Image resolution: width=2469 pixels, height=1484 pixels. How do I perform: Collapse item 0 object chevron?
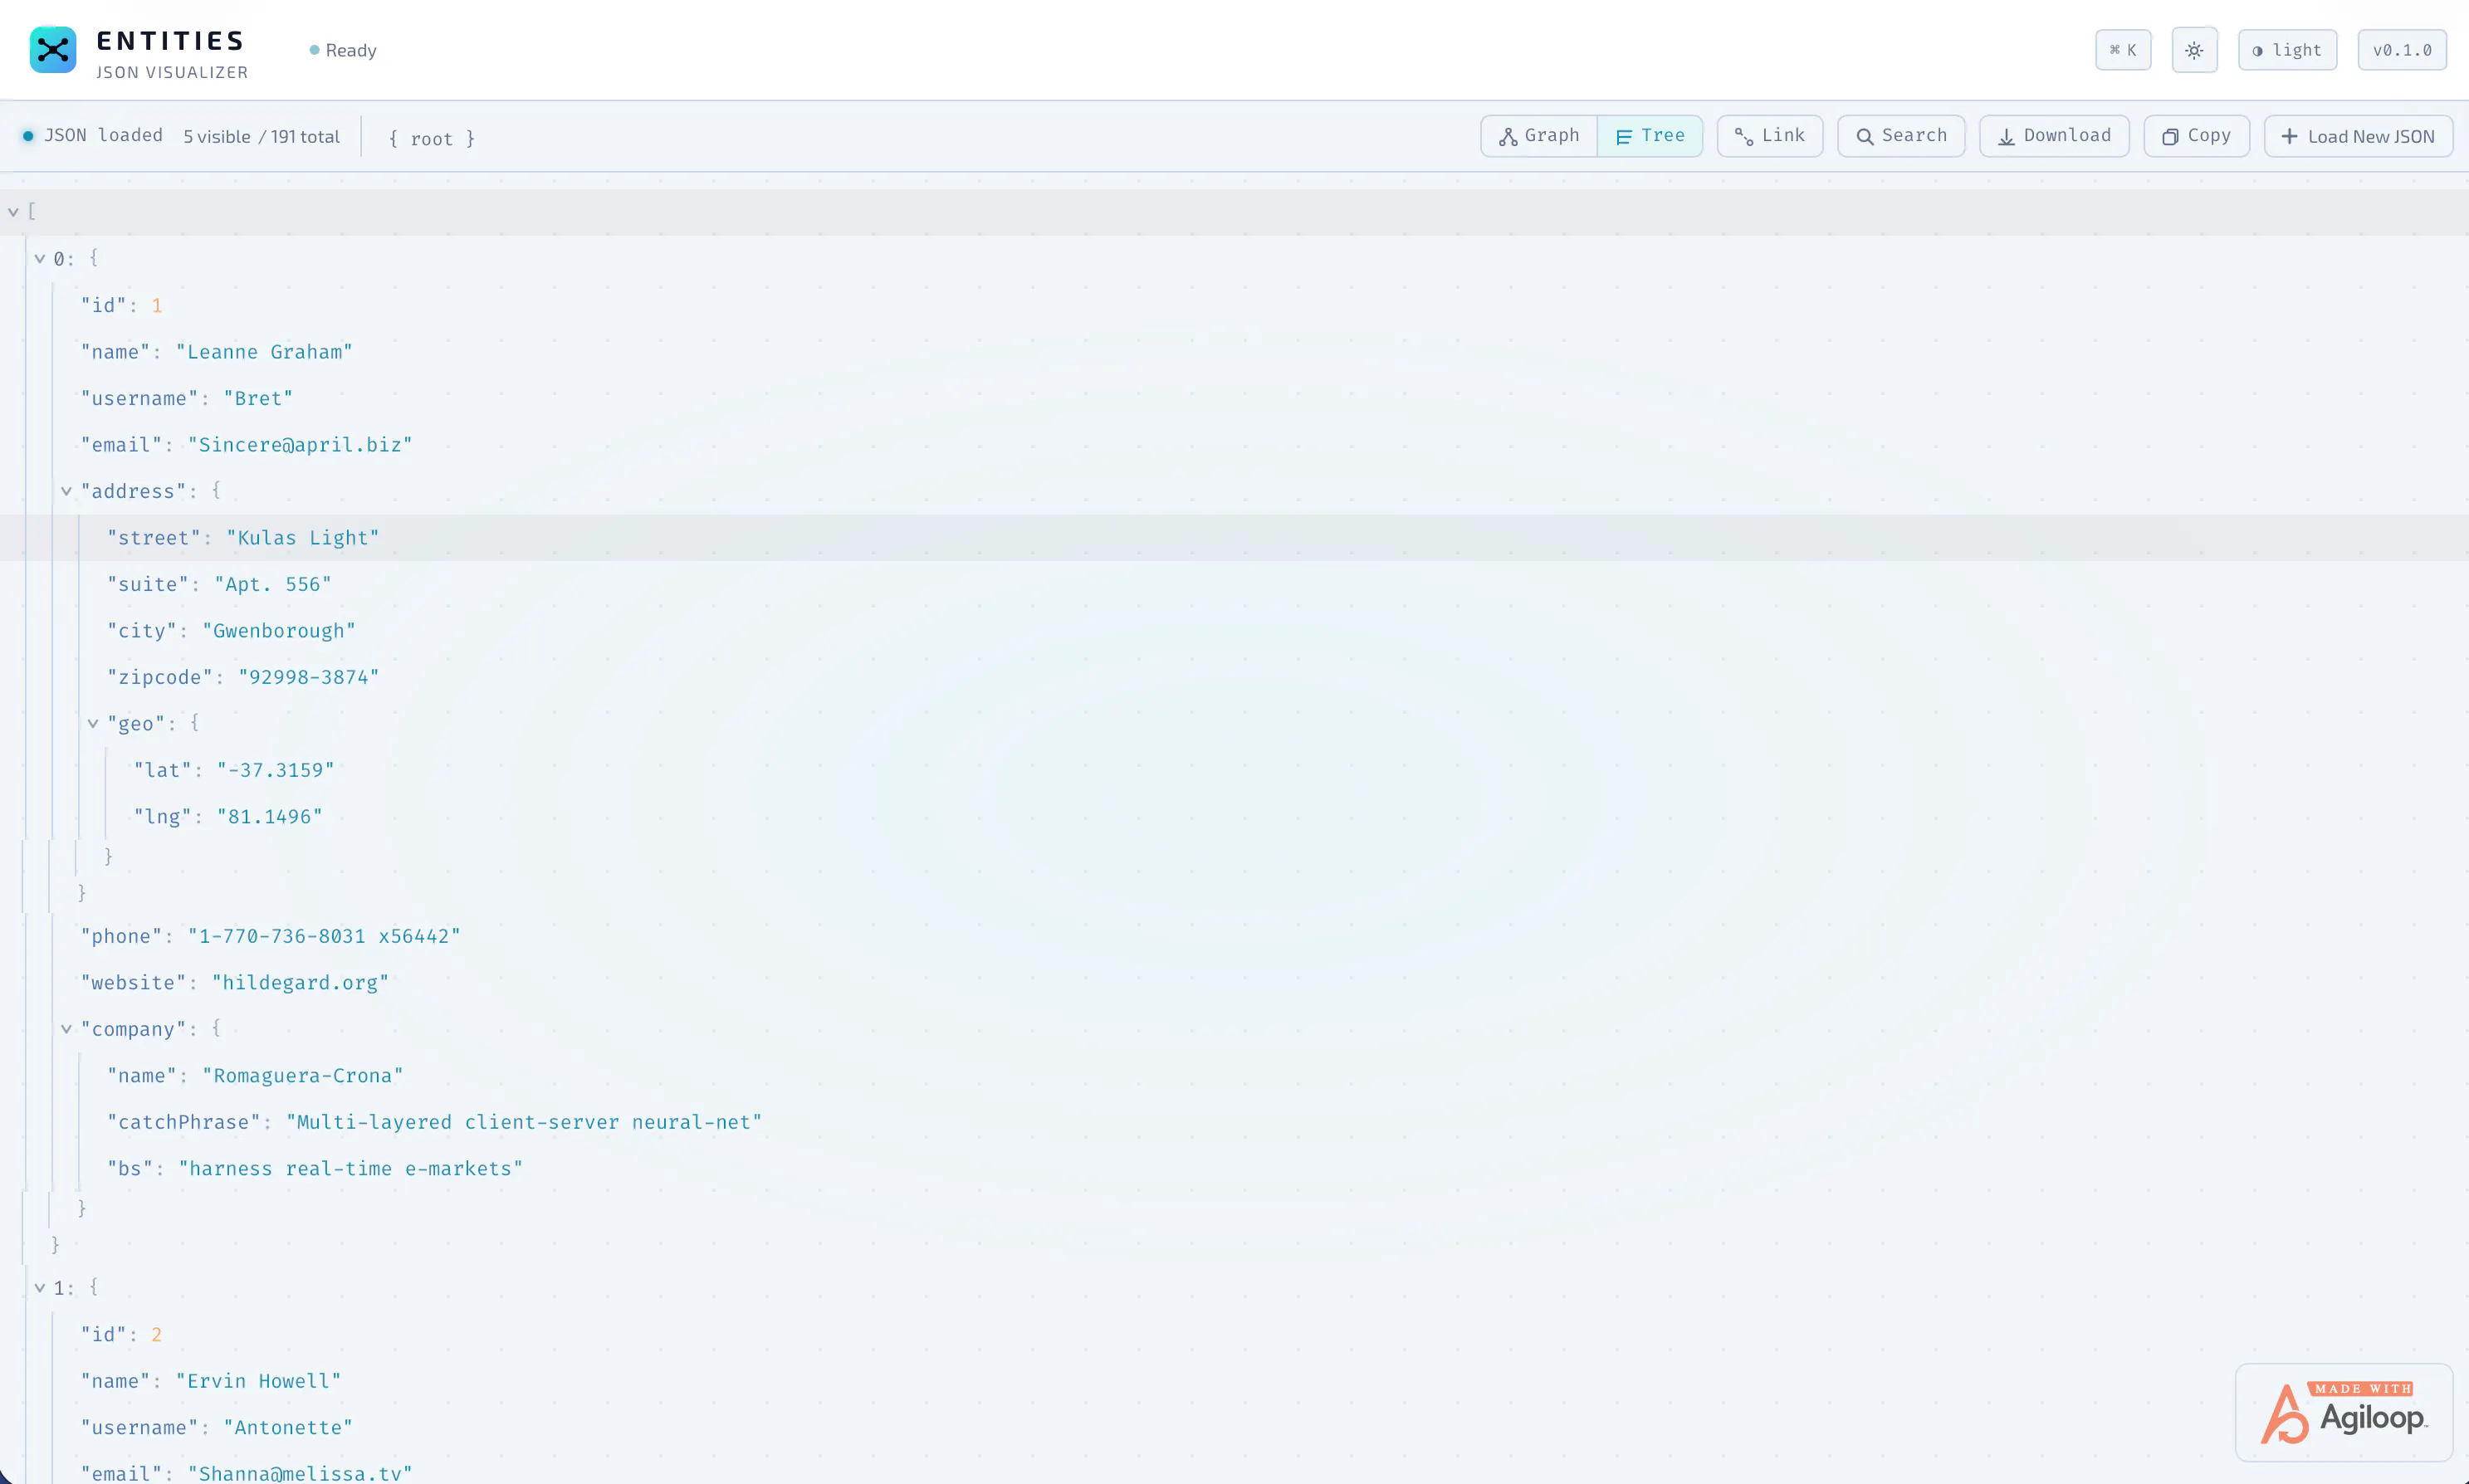[40, 258]
